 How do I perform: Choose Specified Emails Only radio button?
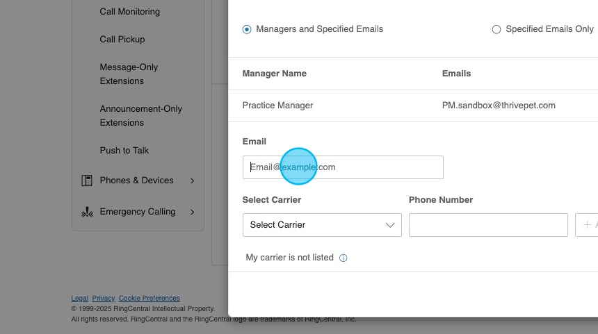point(496,29)
